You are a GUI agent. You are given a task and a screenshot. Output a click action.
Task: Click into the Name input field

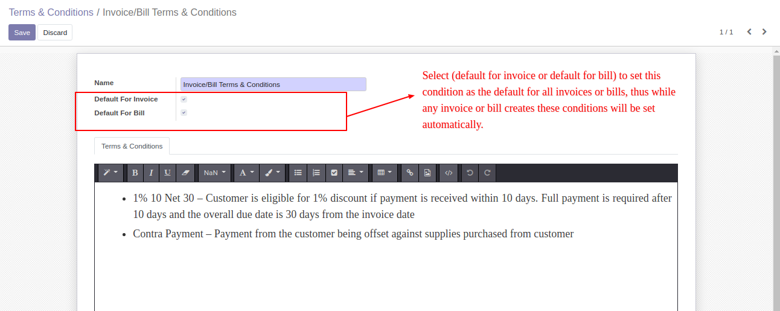(x=273, y=85)
